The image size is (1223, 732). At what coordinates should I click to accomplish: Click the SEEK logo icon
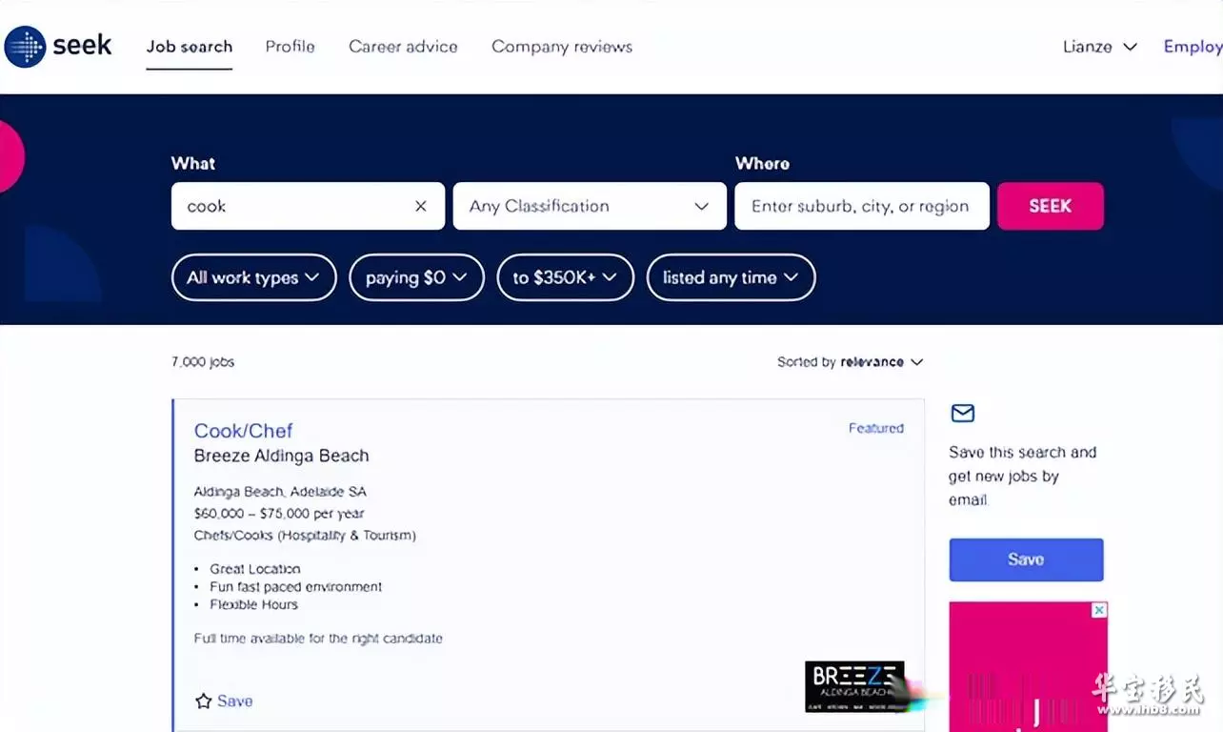click(x=25, y=46)
